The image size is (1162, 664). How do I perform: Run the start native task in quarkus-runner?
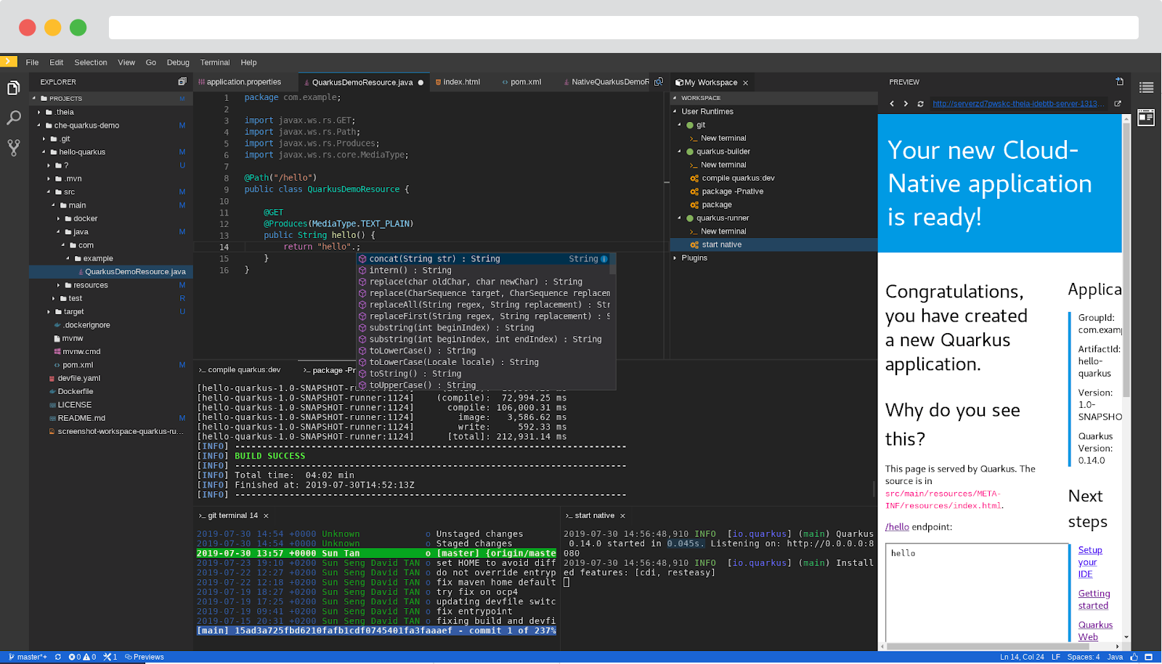[721, 245]
